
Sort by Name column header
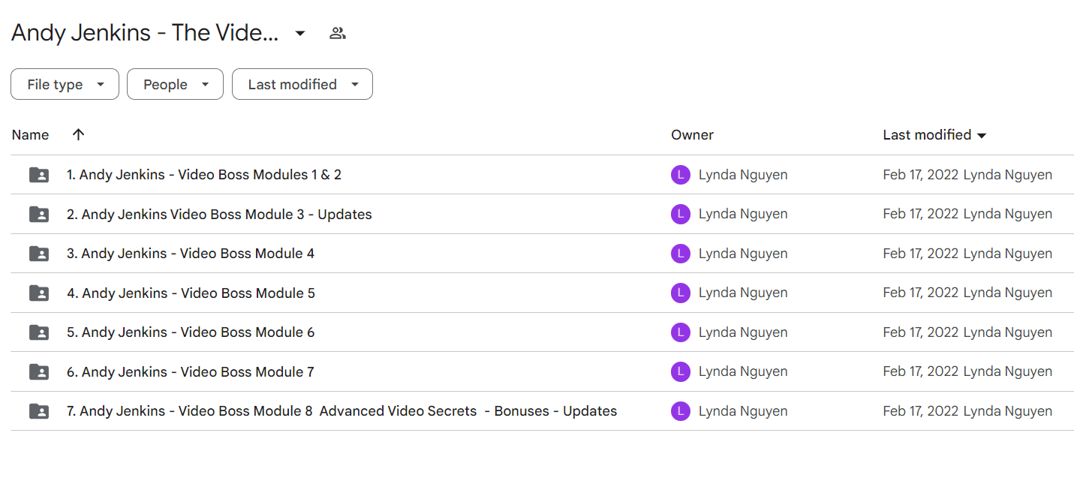click(x=30, y=135)
